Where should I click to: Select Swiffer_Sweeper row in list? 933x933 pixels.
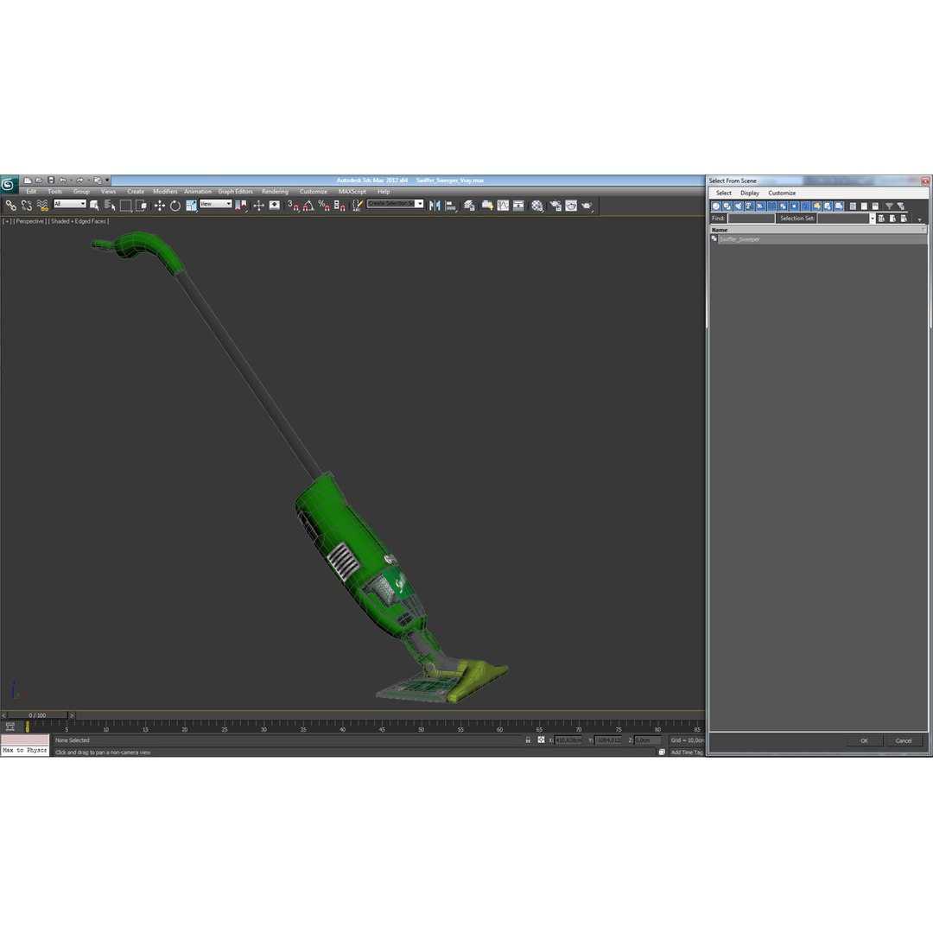[818, 239]
